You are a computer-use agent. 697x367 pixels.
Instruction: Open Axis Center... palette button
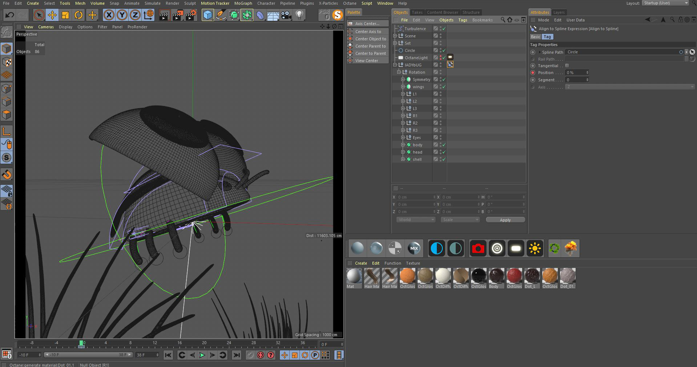click(368, 24)
